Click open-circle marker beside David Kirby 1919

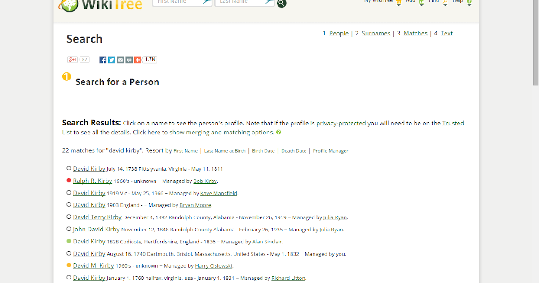coord(69,193)
